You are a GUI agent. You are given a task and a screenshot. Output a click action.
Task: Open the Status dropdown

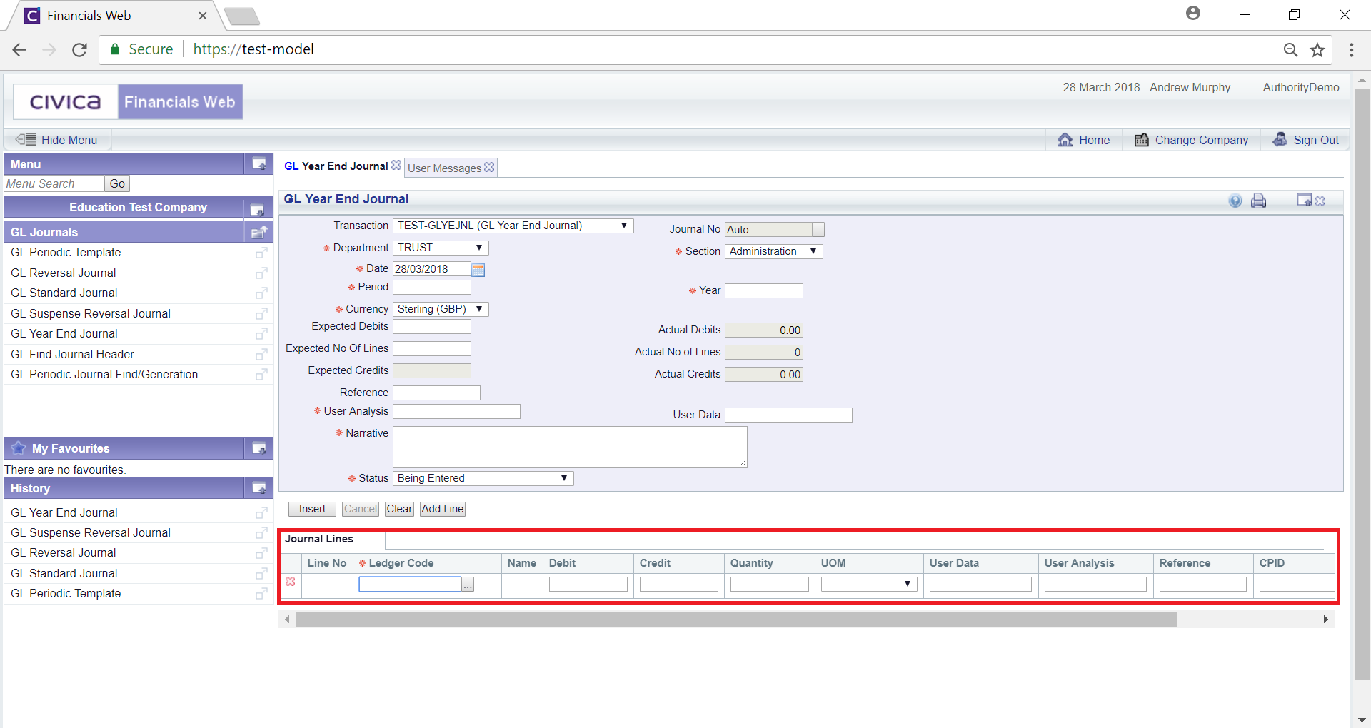pyautogui.click(x=483, y=478)
